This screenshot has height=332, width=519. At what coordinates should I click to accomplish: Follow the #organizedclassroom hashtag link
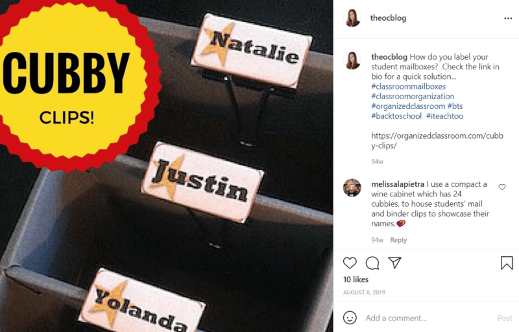click(408, 106)
